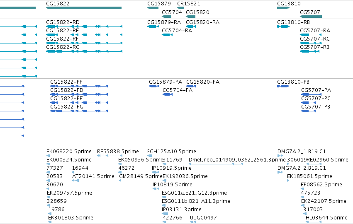Viewport: 353px width, 224px height.
Task: Select EST EK192036.5prime
Action: coord(164,181)
